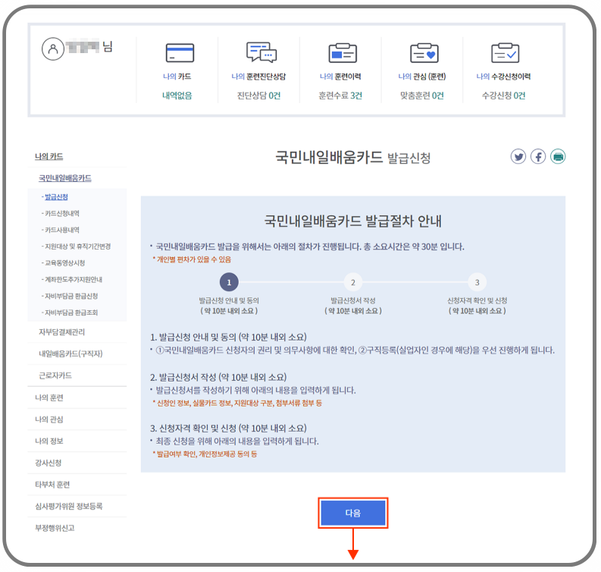Select 카드신청내역 submenu item
The height and width of the screenshot is (572, 601).
pos(61,213)
